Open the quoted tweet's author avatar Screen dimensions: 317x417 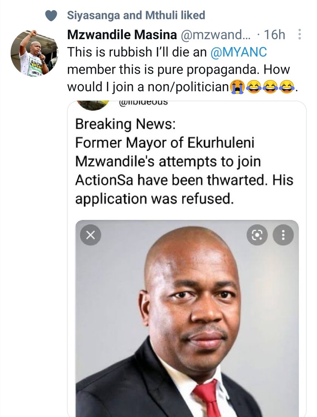[x=94, y=104]
